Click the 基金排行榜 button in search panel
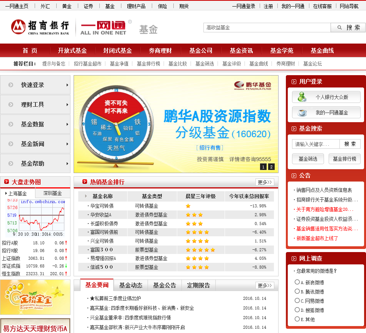 coord(344,159)
